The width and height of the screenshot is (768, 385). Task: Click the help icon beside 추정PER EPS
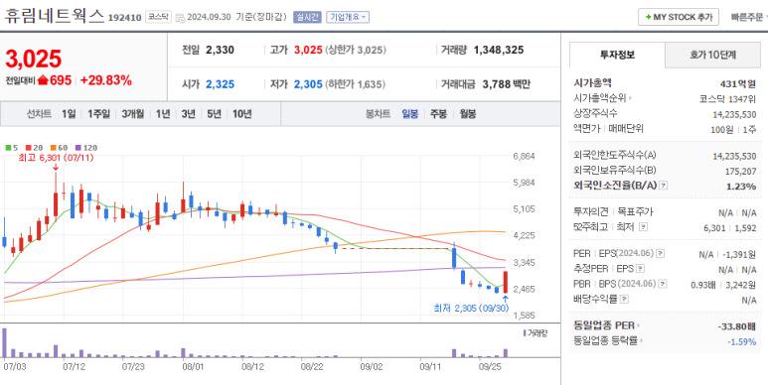[641, 269]
